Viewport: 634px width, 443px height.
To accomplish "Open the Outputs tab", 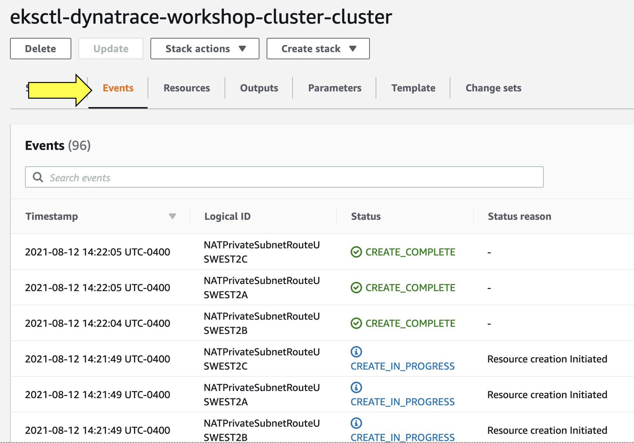I will [x=259, y=88].
